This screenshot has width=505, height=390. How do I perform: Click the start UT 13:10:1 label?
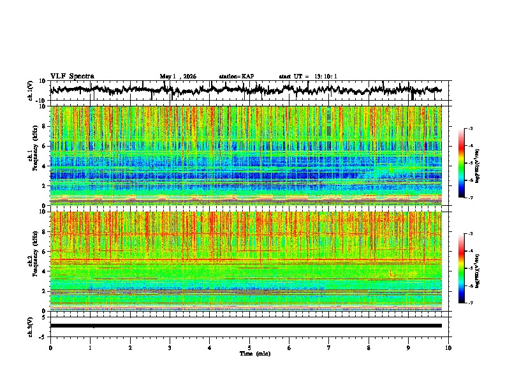click(308, 76)
